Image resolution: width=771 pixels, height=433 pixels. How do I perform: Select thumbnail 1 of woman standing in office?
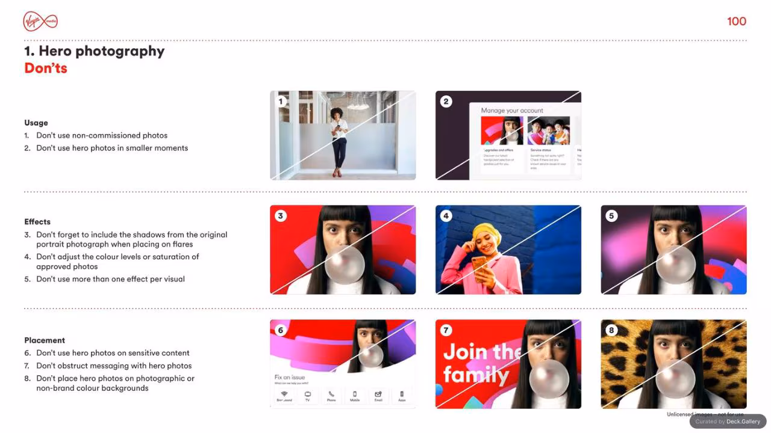pyautogui.click(x=343, y=135)
